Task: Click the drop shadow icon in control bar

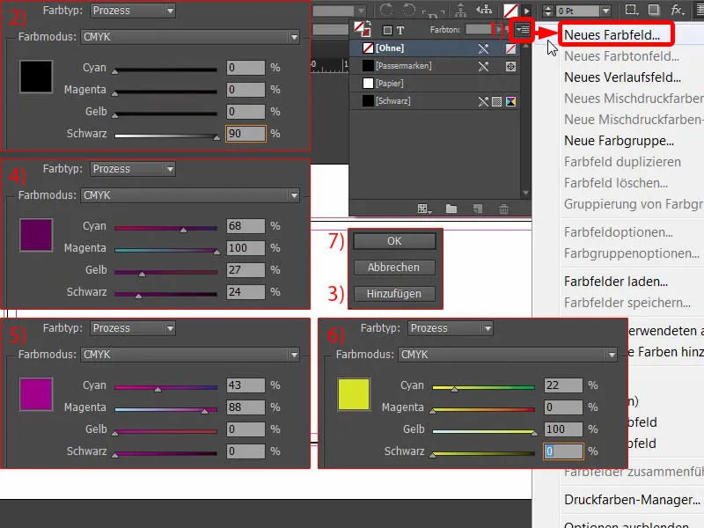Action: click(x=654, y=10)
